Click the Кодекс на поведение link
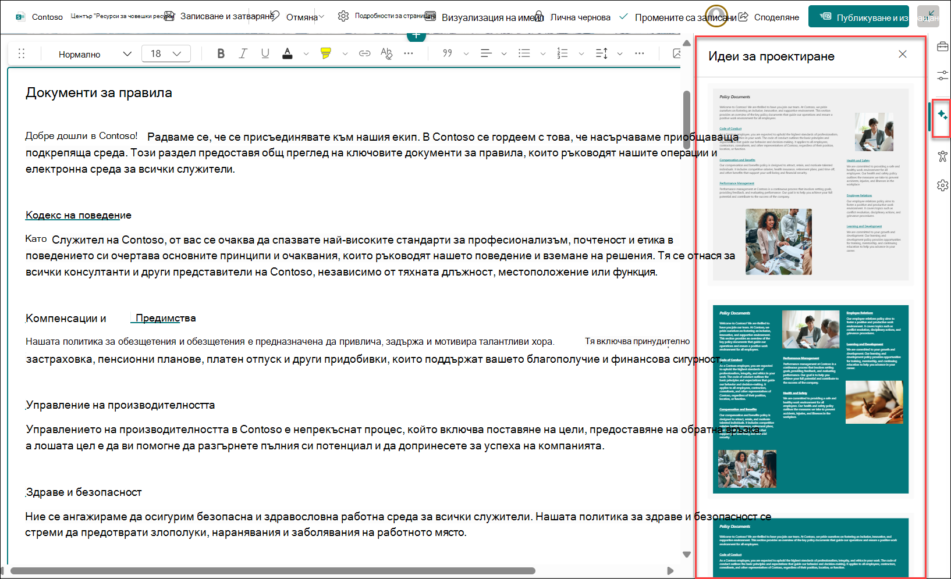This screenshot has height=579, width=951. pos(79,215)
